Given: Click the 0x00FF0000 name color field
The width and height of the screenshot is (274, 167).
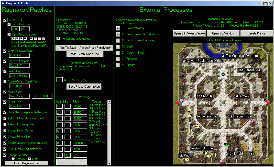Looking at the screenshot, I should [x=42, y=96].
